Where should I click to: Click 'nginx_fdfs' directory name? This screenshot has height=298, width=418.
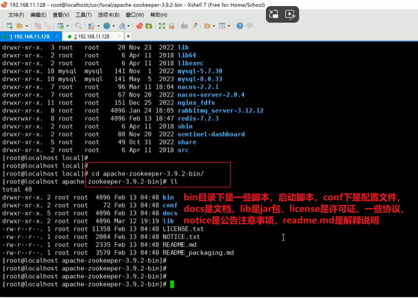tap(196, 103)
